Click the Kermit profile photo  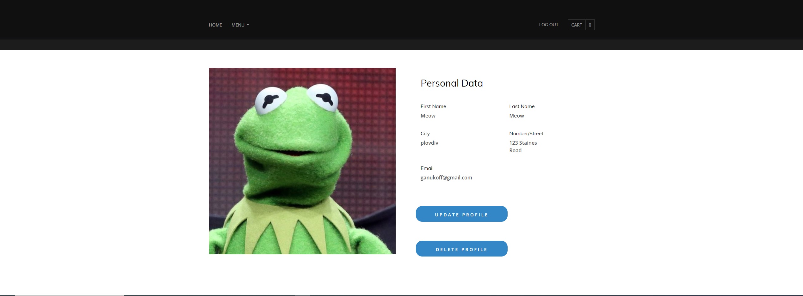pyautogui.click(x=302, y=161)
